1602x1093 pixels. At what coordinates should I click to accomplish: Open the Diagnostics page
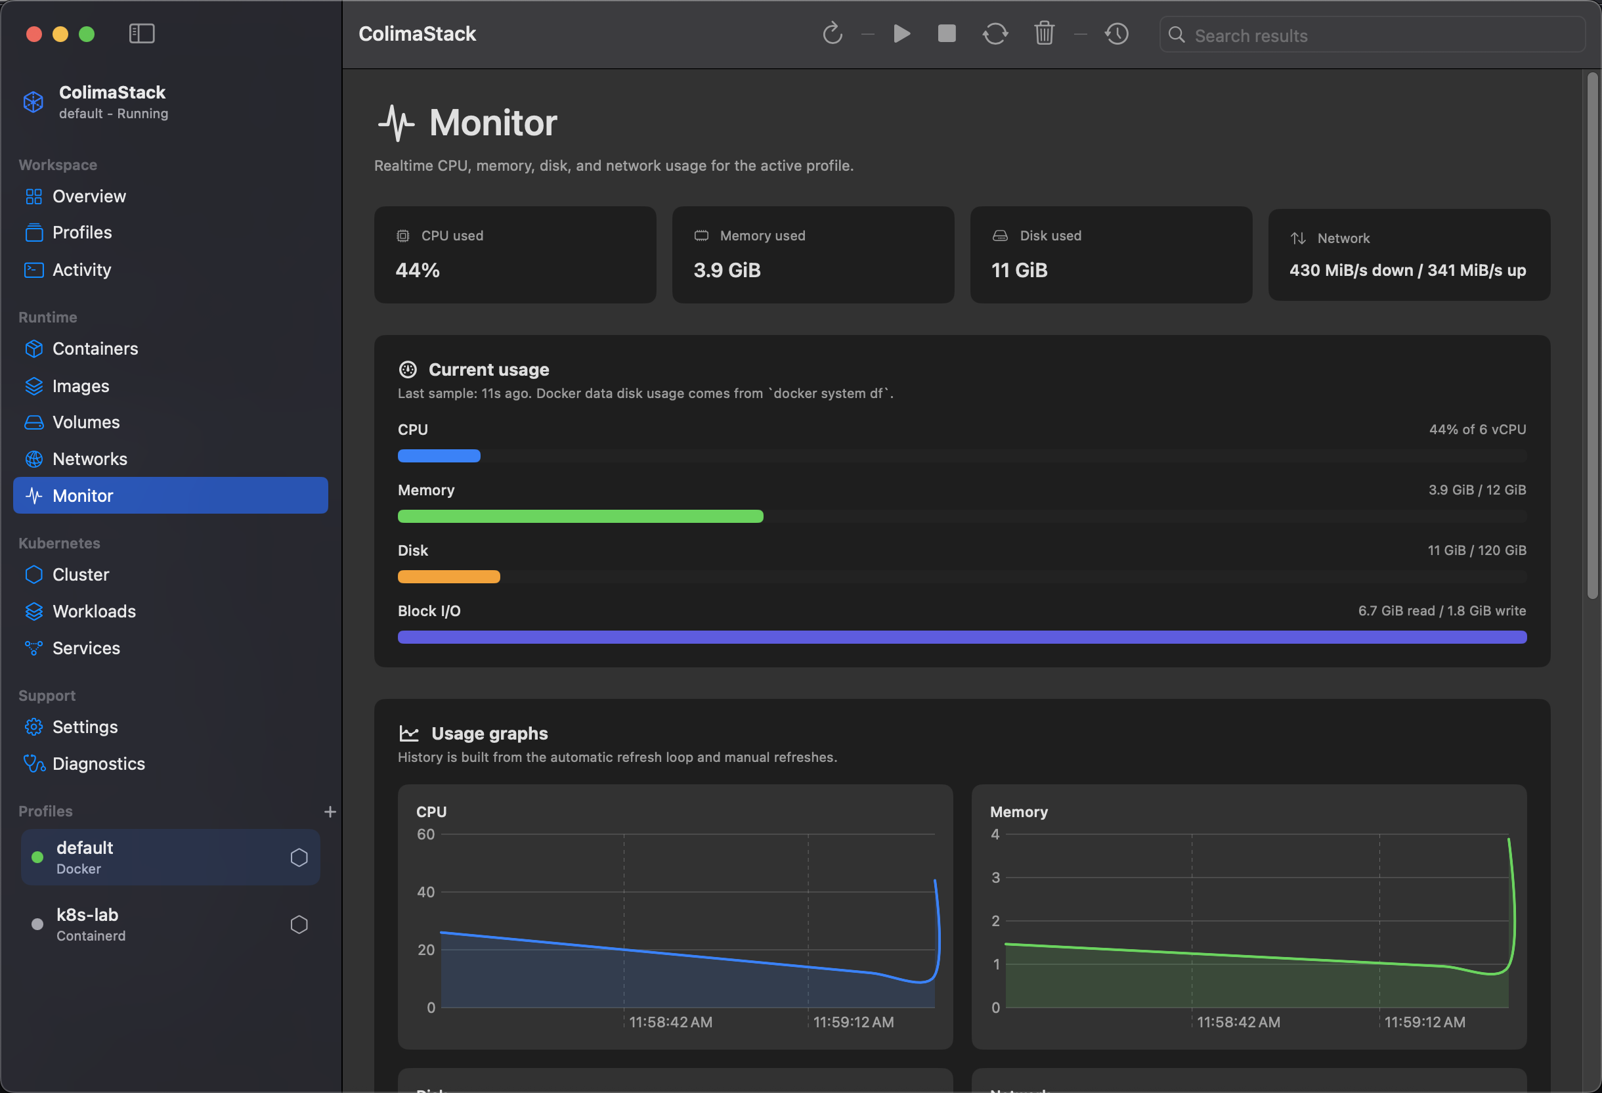click(x=170, y=764)
